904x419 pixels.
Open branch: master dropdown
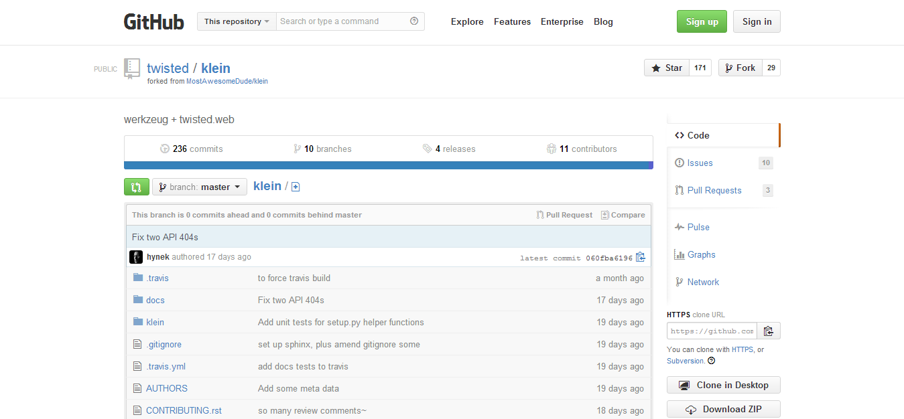point(200,187)
